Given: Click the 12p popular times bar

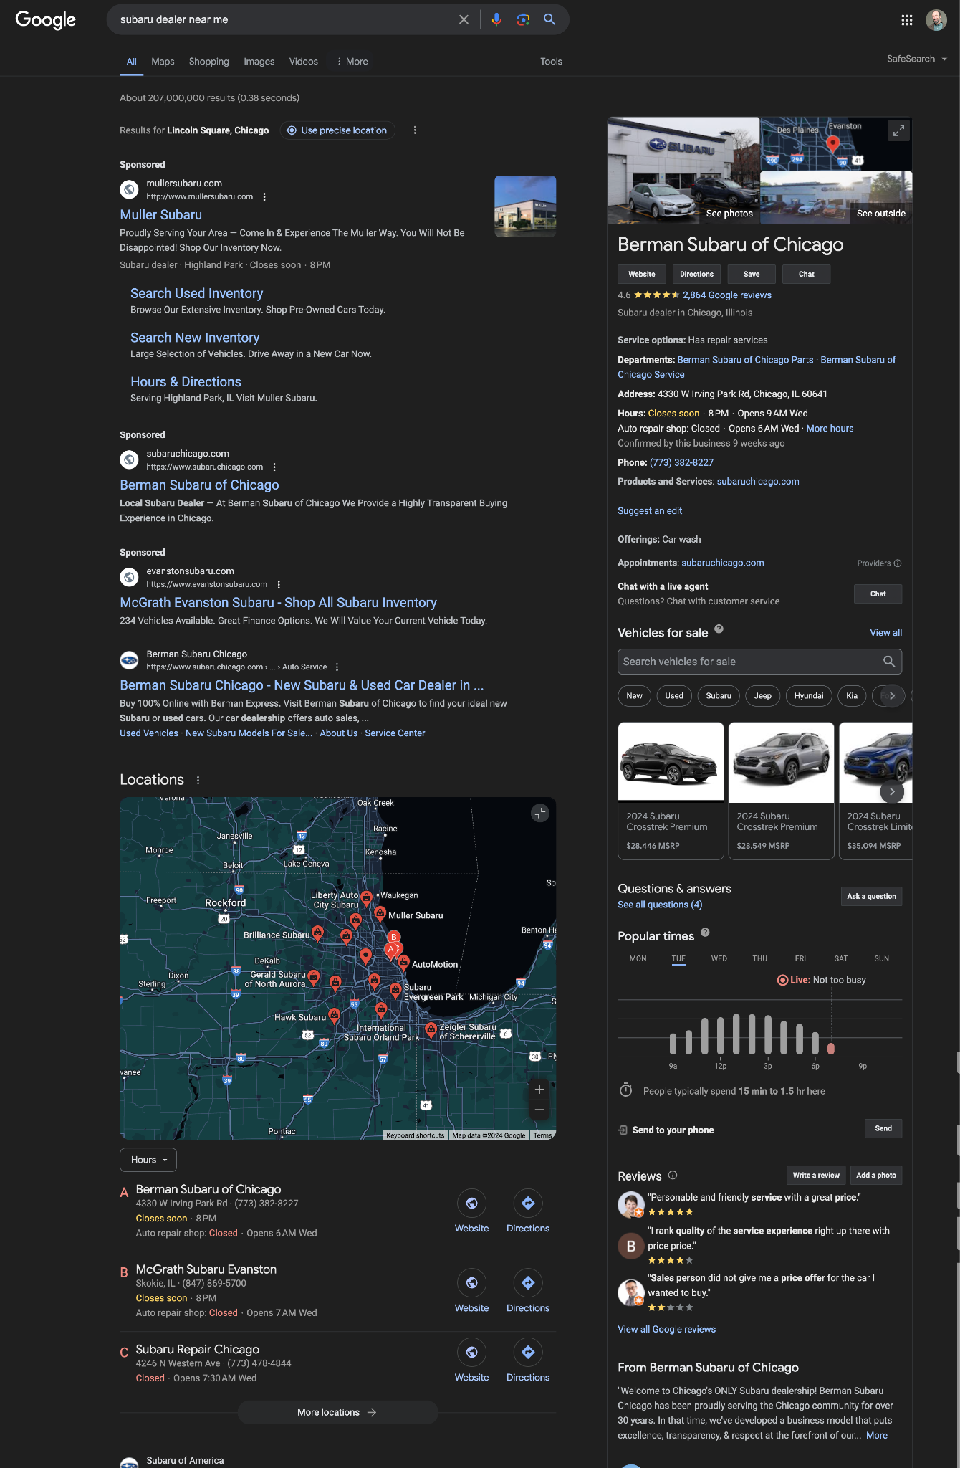Looking at the screenshot, I should [x=720, y=1034].
